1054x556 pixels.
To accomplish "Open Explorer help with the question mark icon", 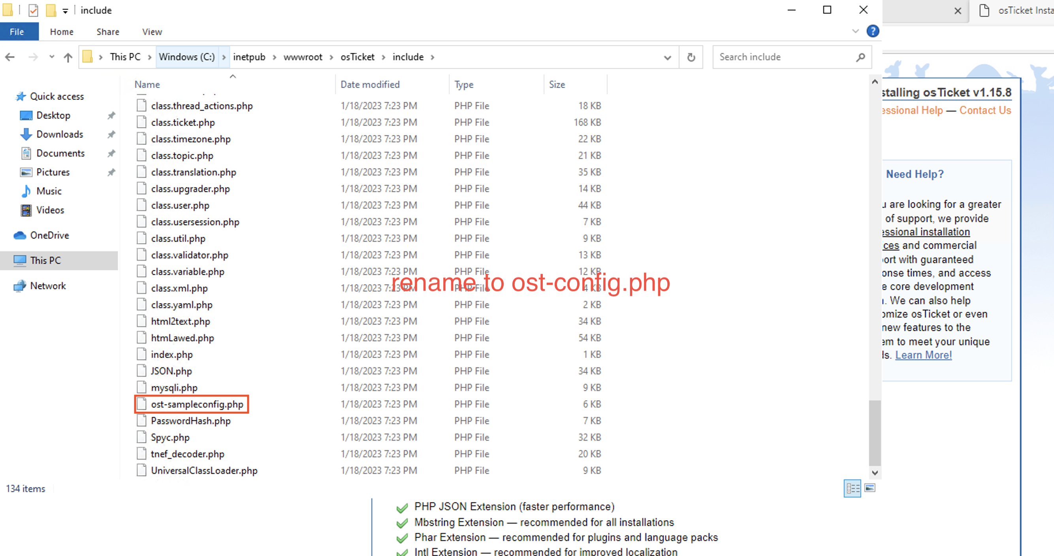I will click(x=873, y=31).
